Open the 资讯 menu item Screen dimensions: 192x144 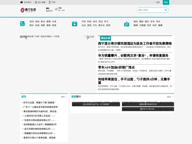pyautogui.click(x=32, y=22)
